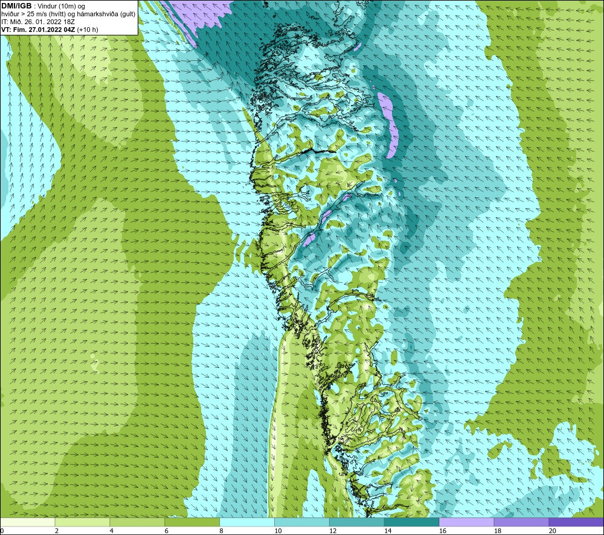Screen dimensions: 604x535
Task: Click the 16-18 m/s lavender legend swatch
Action: [x=466, y=522]
